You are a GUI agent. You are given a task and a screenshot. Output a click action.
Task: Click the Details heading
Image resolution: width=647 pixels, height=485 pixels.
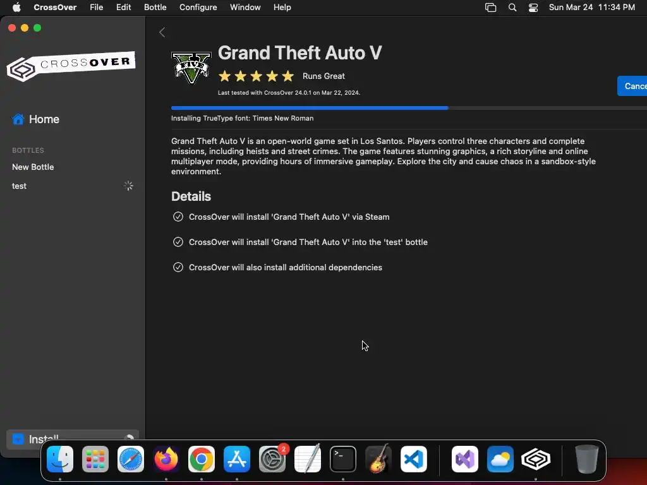point(191,196)
